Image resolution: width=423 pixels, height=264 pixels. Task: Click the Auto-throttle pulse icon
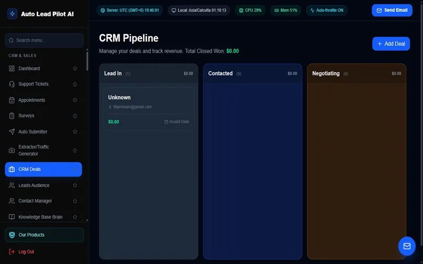pyautogui.click(x=312, y=10)
